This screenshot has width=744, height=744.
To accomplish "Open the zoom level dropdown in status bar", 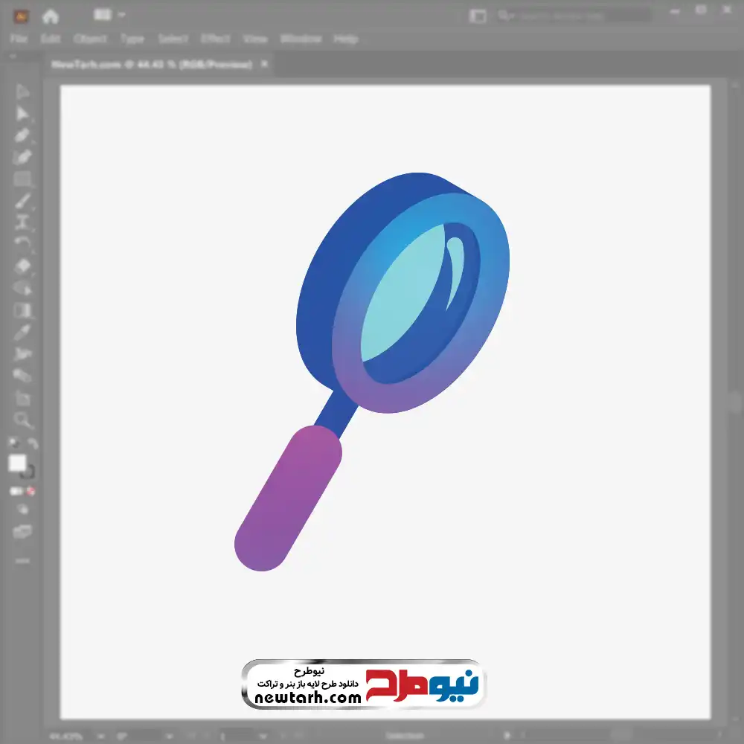I will pos(100,736).
